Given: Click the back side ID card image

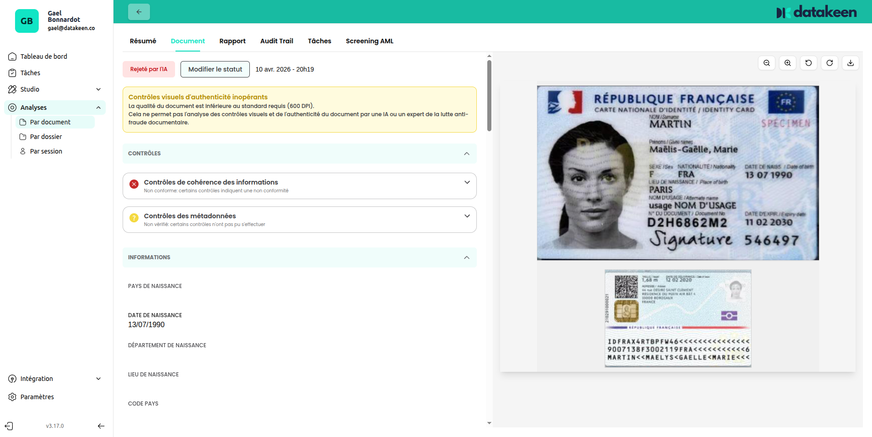Looking at the screenshot, I should 678,318.
